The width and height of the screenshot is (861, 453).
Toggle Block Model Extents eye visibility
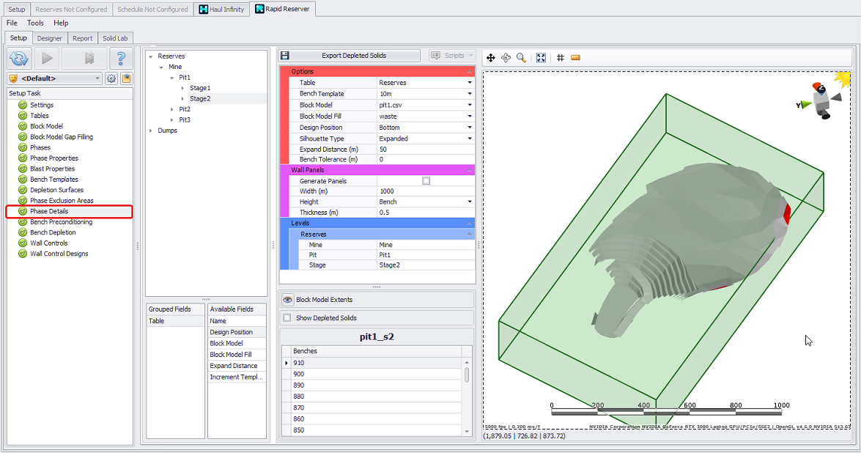coord(288,300)
